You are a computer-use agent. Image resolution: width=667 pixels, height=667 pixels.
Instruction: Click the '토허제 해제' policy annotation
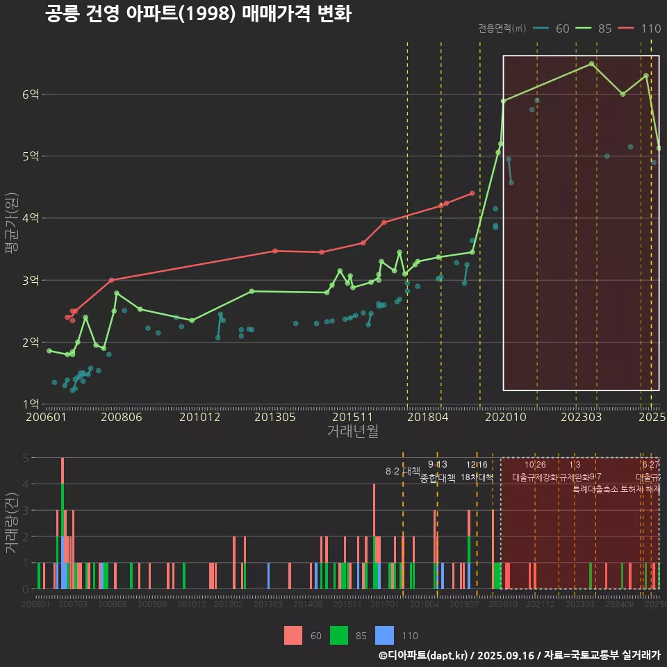(640, 489)
